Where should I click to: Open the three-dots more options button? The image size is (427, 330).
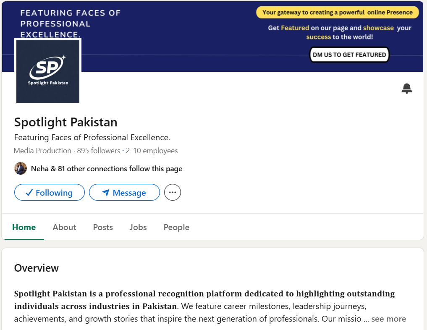(173, 192)
